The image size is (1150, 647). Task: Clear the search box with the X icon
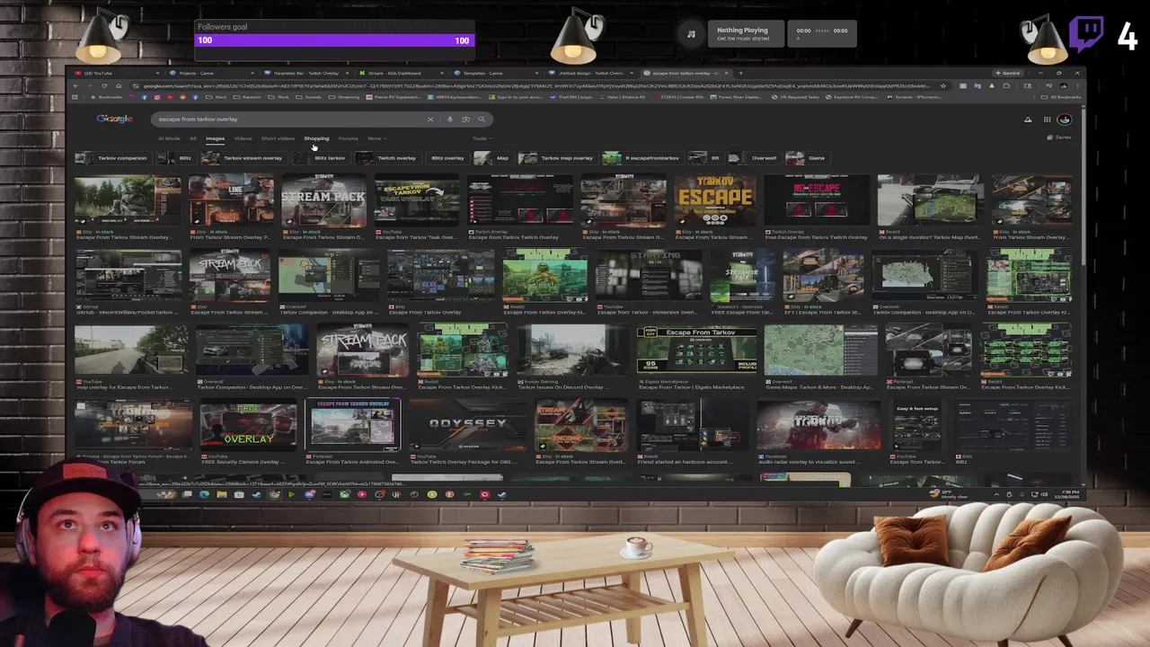pos(429,119)
